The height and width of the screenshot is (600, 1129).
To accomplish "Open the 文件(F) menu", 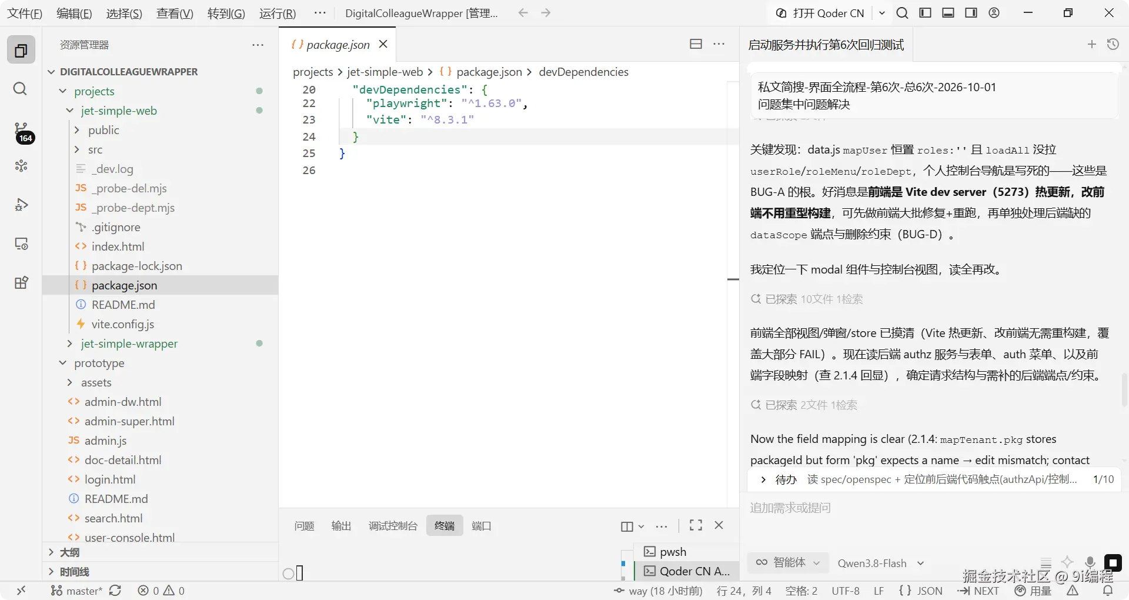I will [x=25, y=13].
